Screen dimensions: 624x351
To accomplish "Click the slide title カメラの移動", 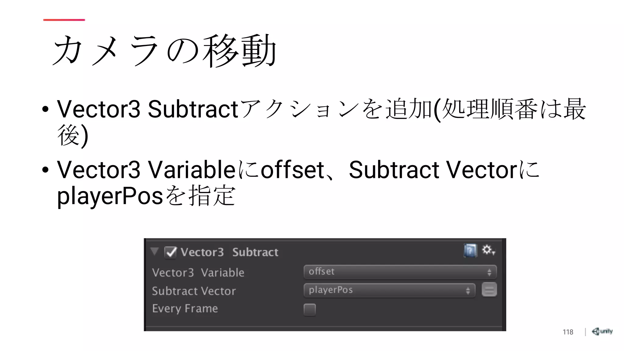I will coord(165,51).
